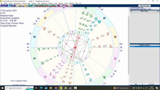Click the open folder toolbar icon

18,5
